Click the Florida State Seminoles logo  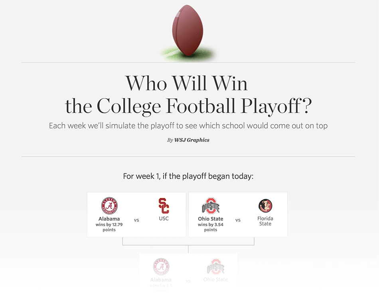pos(265,206)
